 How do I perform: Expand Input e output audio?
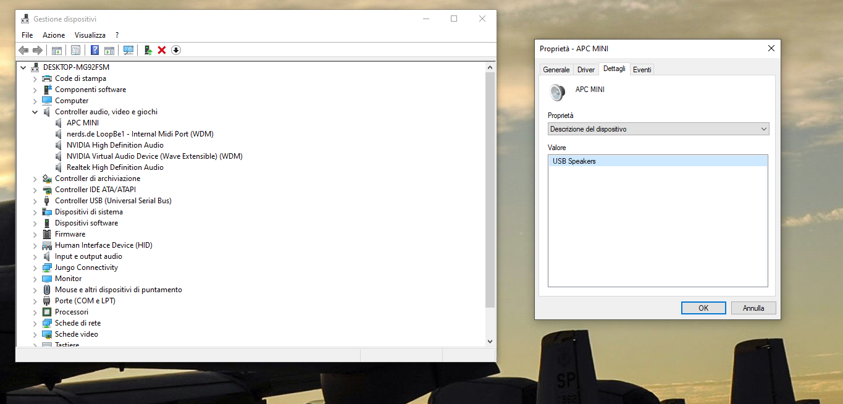tap(35, 256)
